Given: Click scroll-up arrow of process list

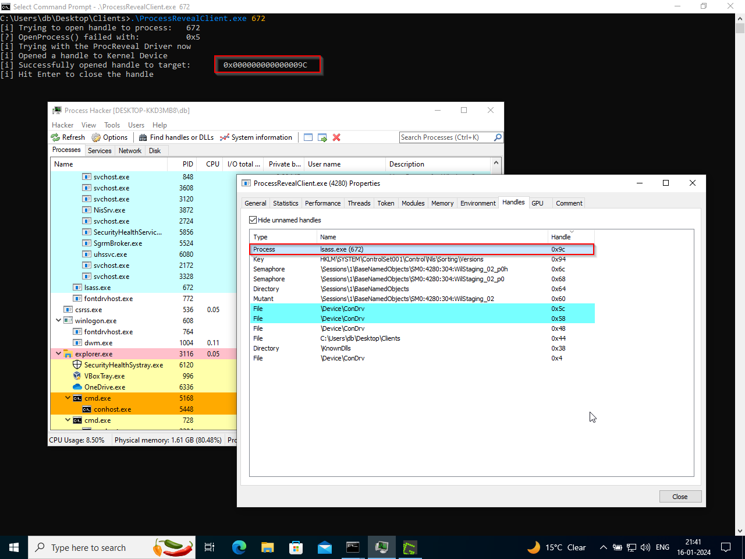Looking at the screenshot, I should (496, 164).
